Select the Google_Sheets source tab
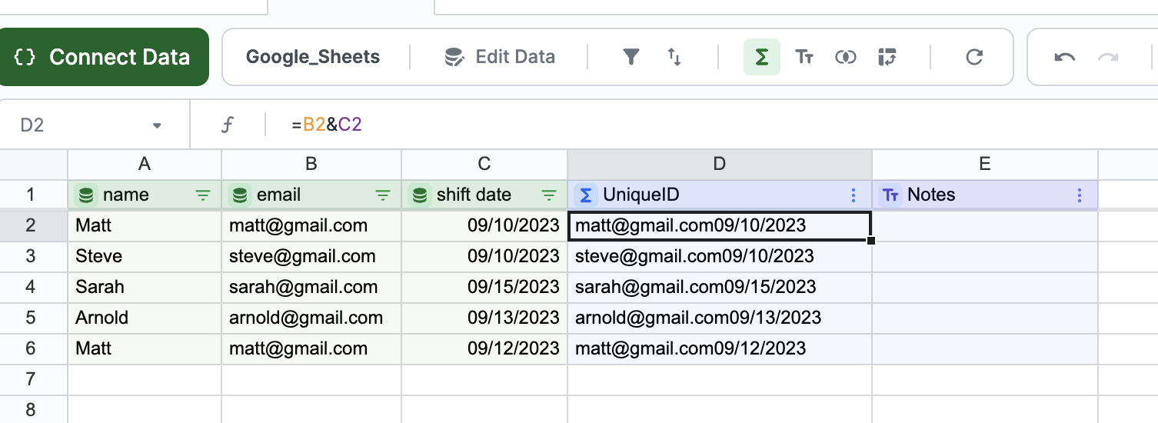This screenshot has width=1158, height=423. 313,57
